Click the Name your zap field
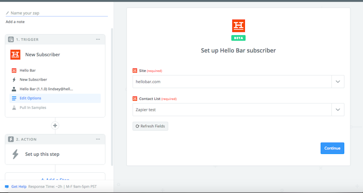This screenshot has height=193, width=363. 57,13
